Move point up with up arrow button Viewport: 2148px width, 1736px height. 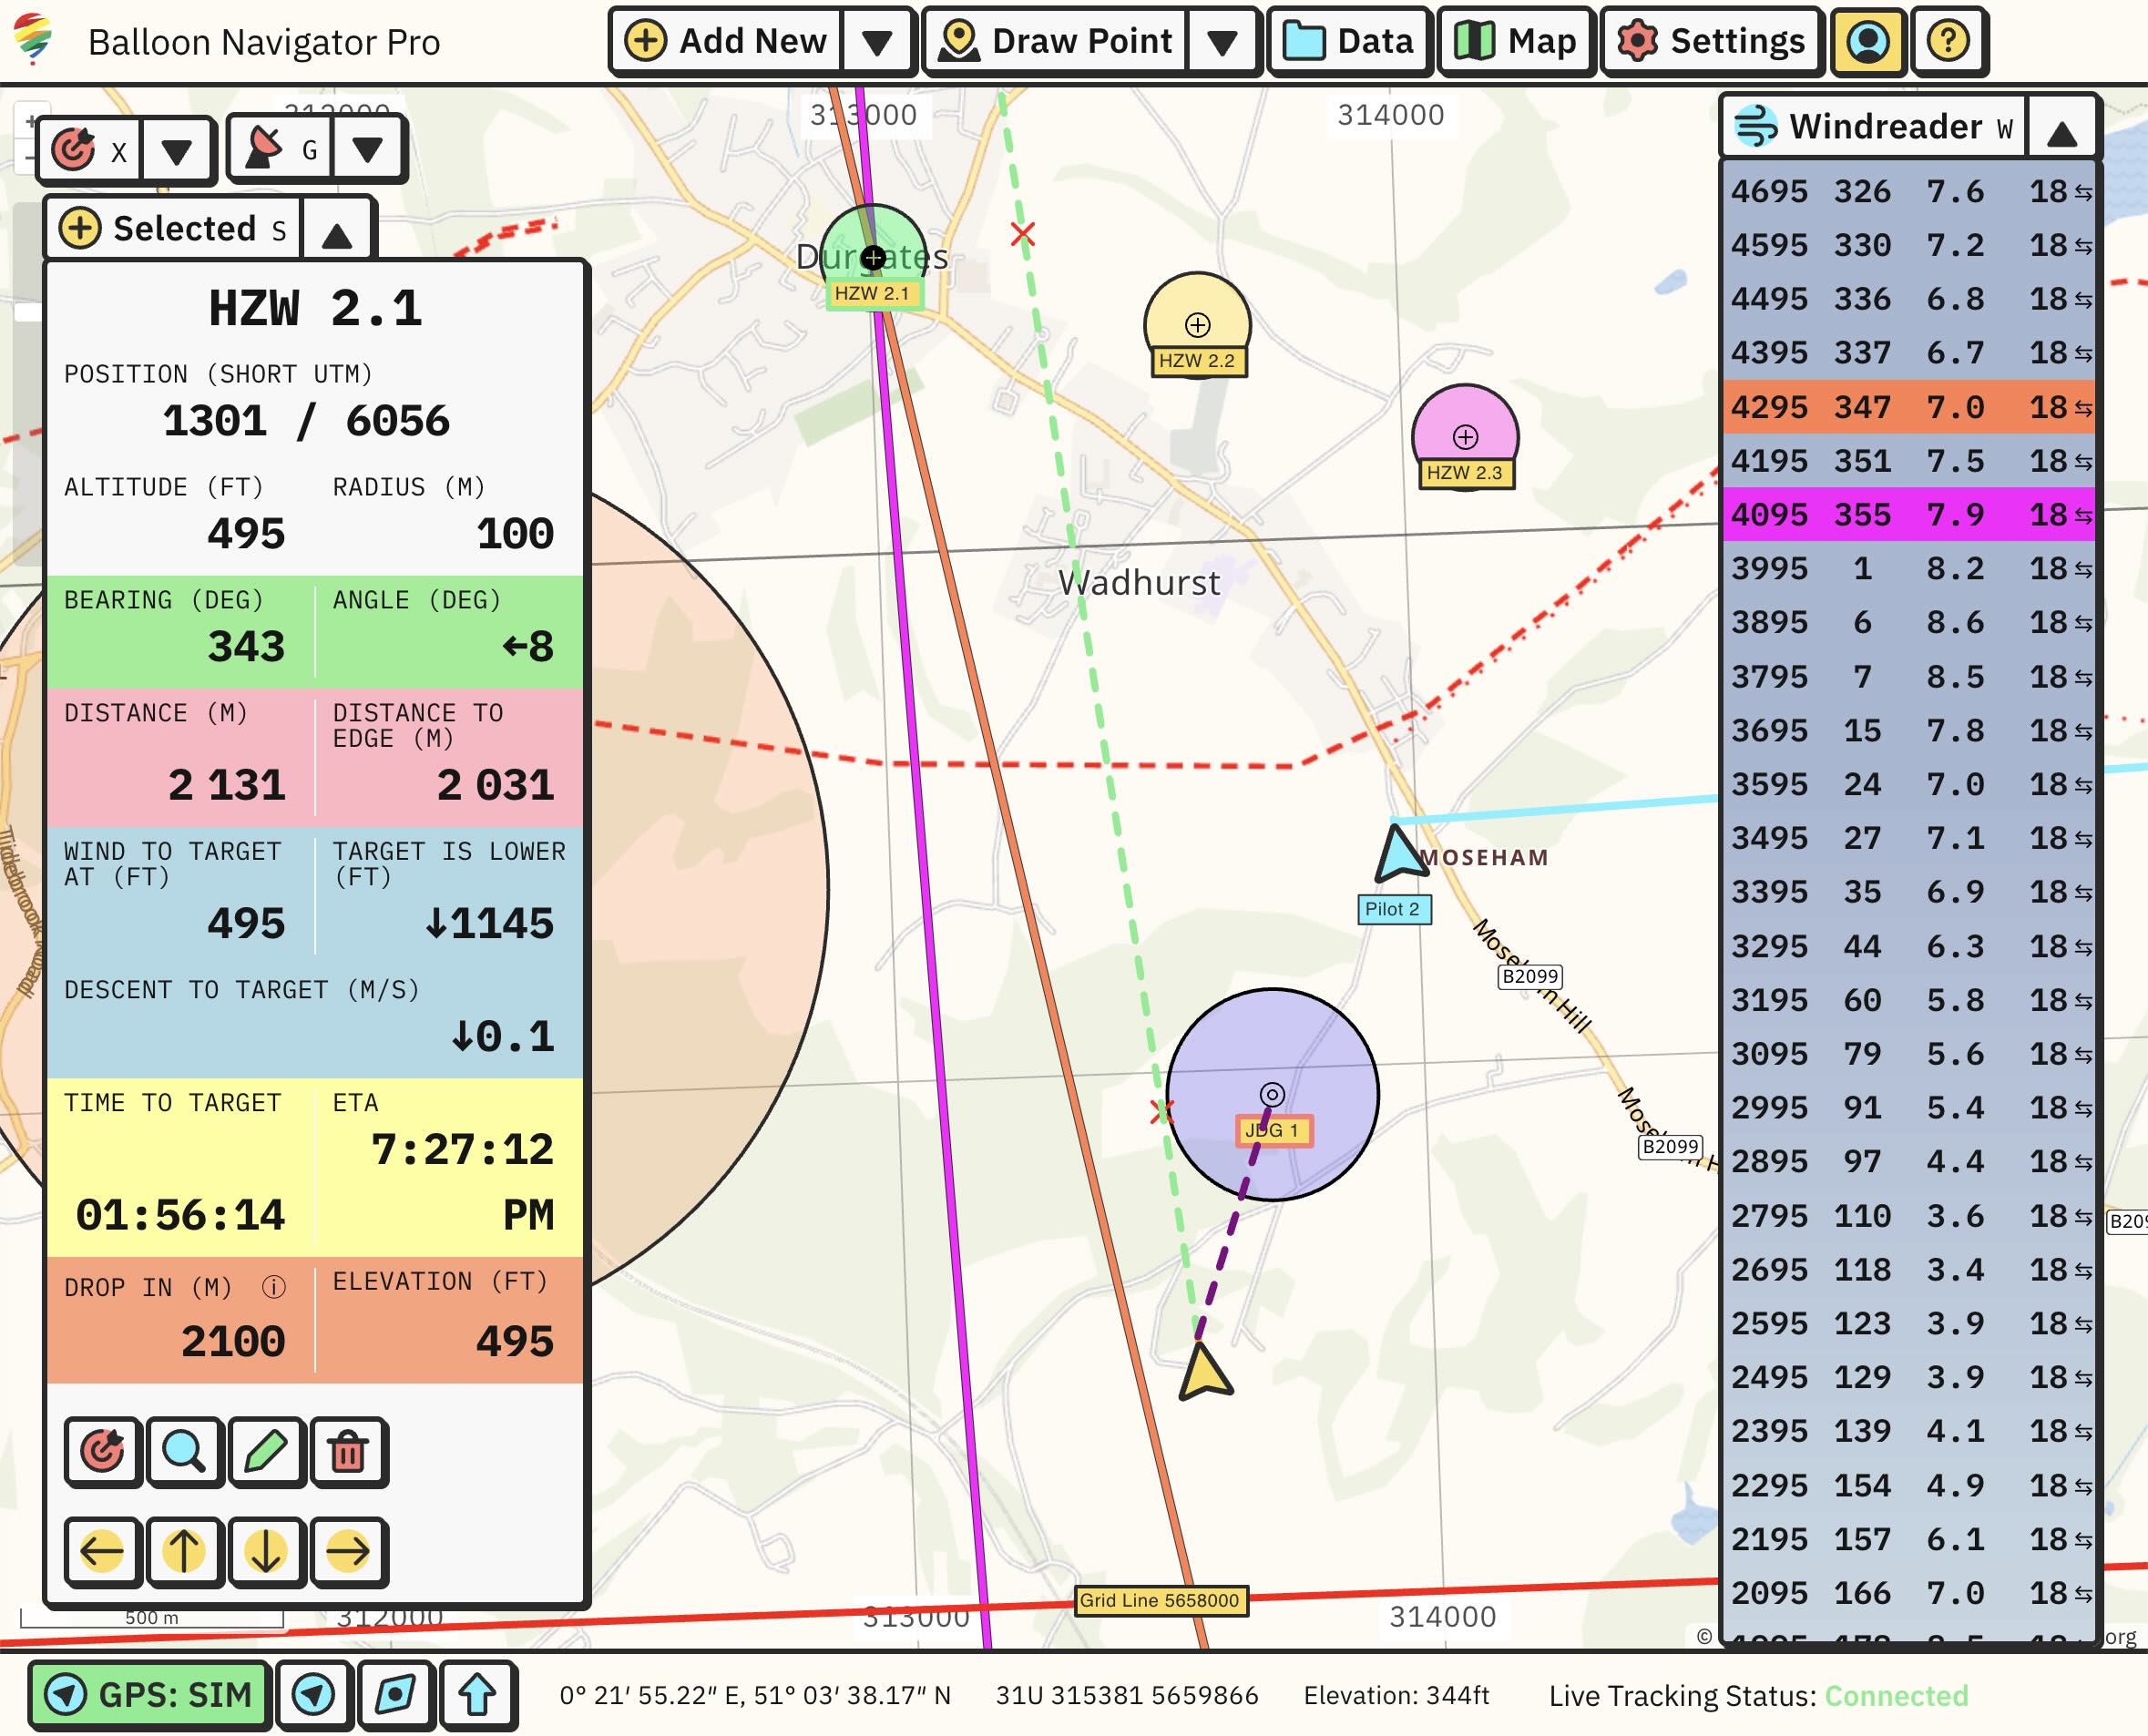pos(184,1551)
